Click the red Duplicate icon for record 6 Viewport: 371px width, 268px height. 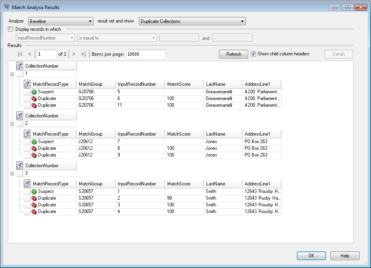pos(34,98)
